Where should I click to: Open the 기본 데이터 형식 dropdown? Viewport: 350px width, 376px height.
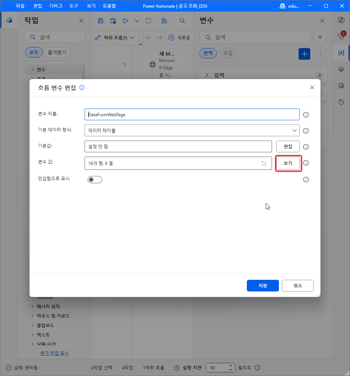click(192, 130)
